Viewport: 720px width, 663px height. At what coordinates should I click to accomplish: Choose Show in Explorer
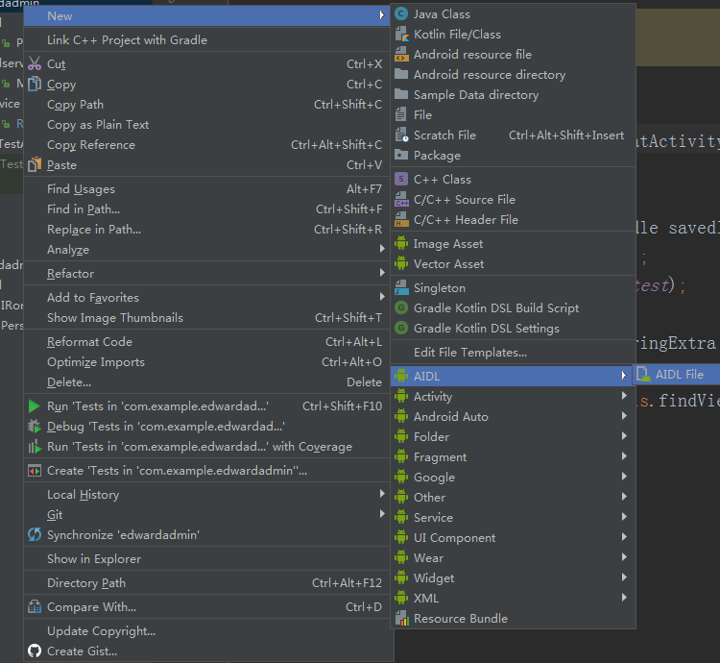pyautogui.click(x=206, y=558)
